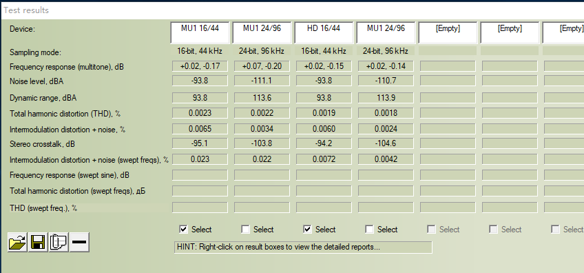The width and height of the screenshot is (584, 273).
Task: Click THD value 0.0022
Action: click(x=262, y=113)
